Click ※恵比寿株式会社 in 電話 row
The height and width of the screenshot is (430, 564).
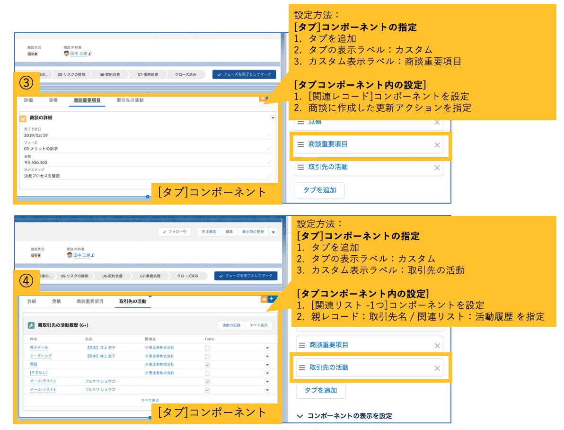click(x=160, y=365)
